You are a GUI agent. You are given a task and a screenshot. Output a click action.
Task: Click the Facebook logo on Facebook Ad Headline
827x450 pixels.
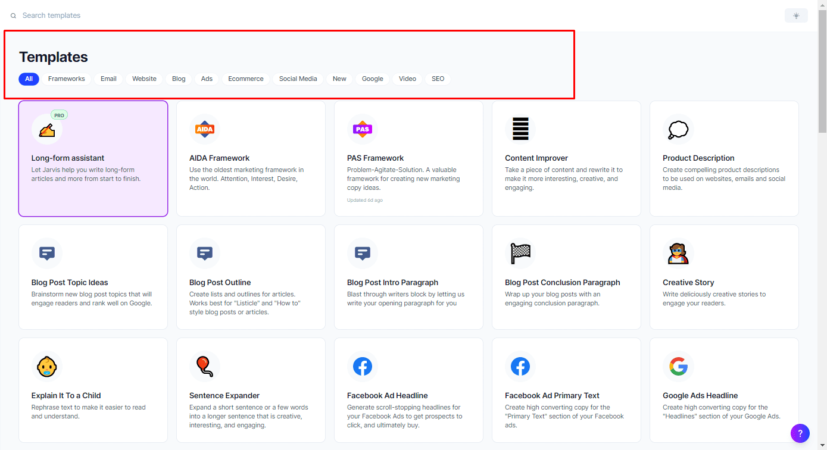click(x=363, y=367)
